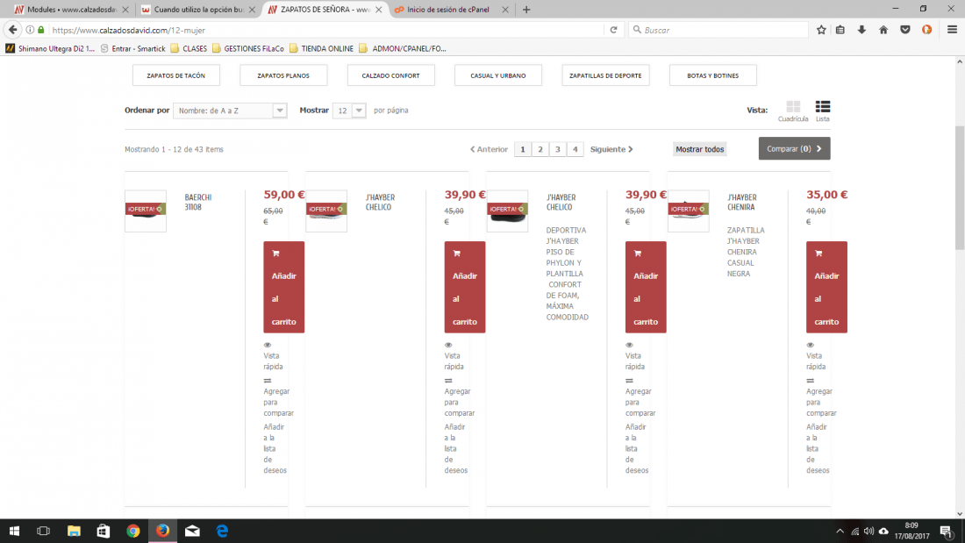Open Task View on the taskbar
Image resolution: width=965 pixels, height=543 pixels.
pyautogui.click(x=44, y=531)
